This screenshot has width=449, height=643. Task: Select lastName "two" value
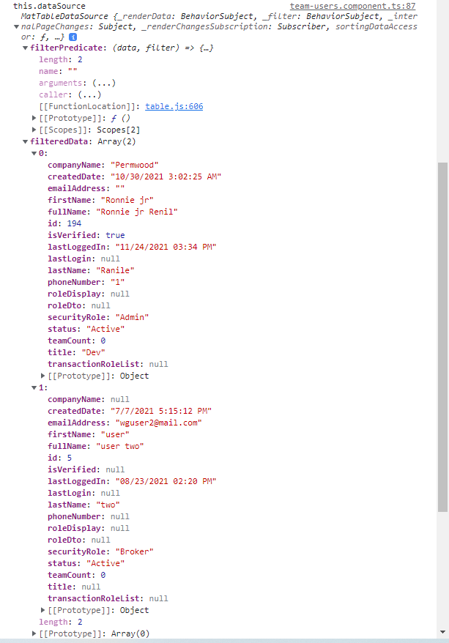pyautogui.click(x=108, y=505)
